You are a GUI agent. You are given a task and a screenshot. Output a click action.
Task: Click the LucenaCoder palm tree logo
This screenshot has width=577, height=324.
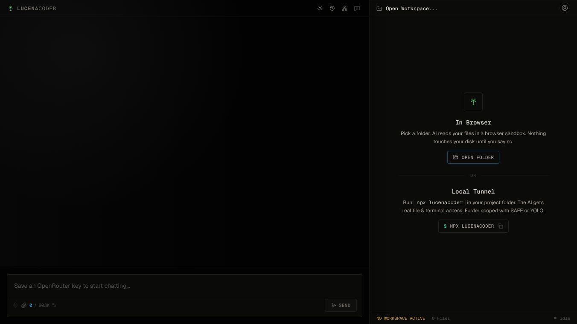[x=11, y=9]
